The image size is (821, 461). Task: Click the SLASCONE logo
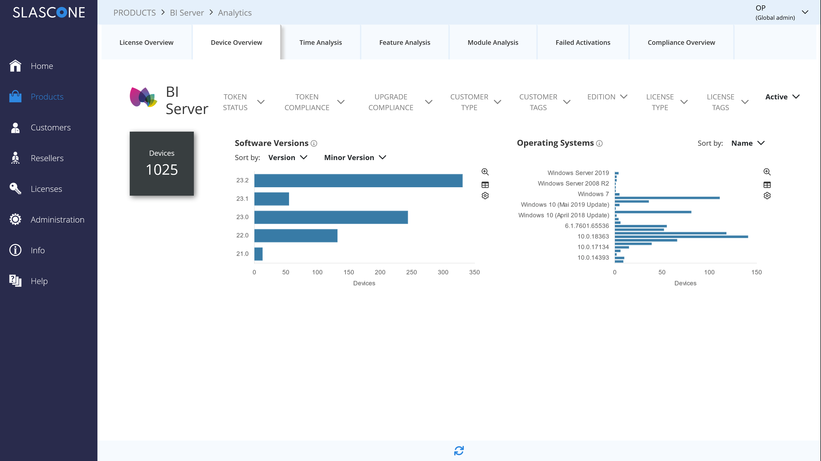(49, 12)
